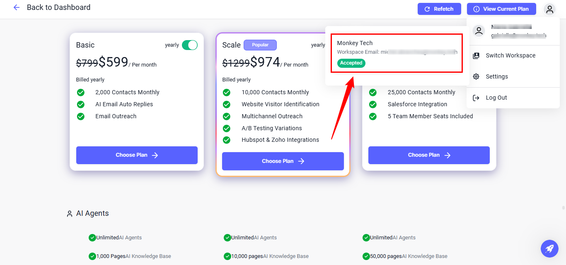Click the Back to Dashboard link
This screenshot has height=265, width=566.
(58, 7)
